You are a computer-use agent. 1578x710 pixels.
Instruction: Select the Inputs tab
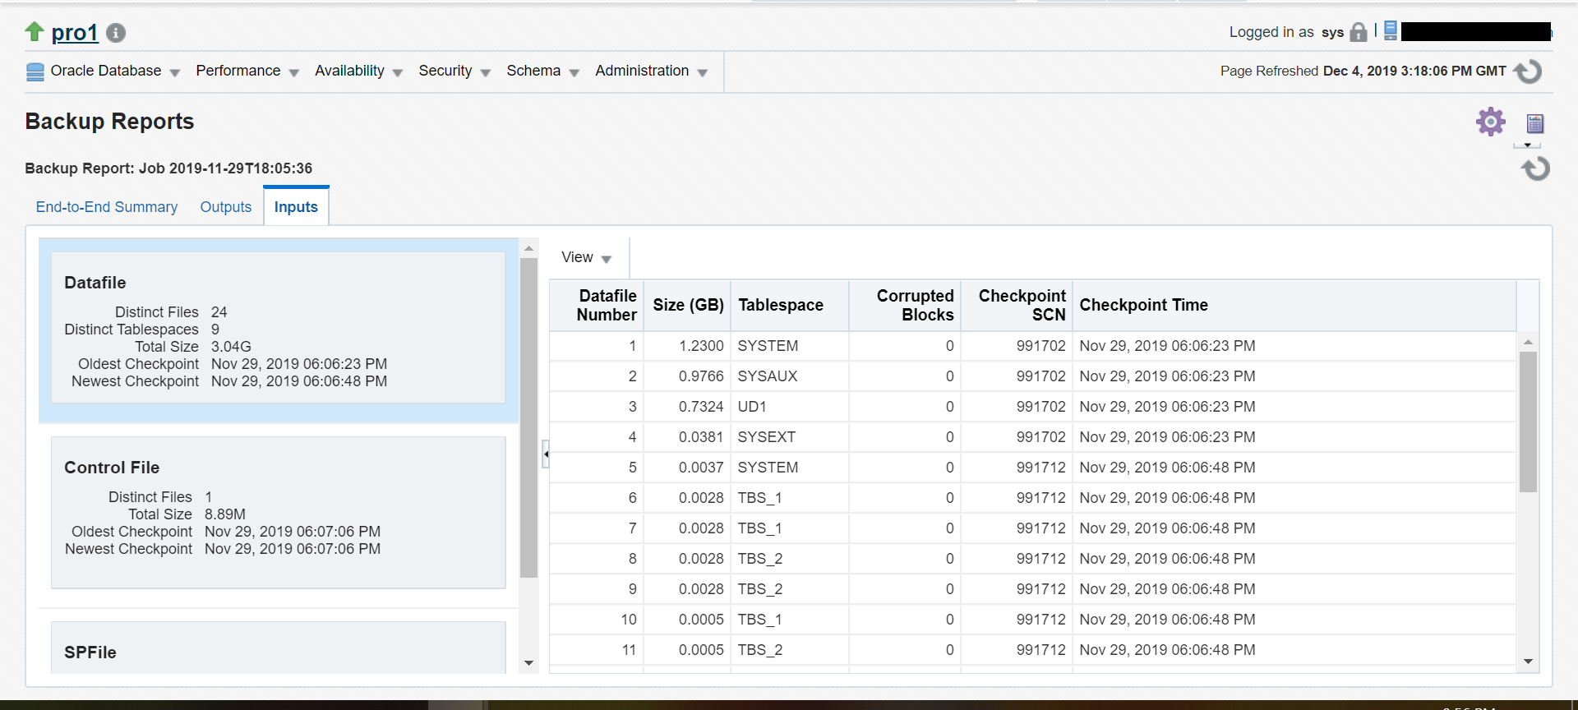[296, 207]
